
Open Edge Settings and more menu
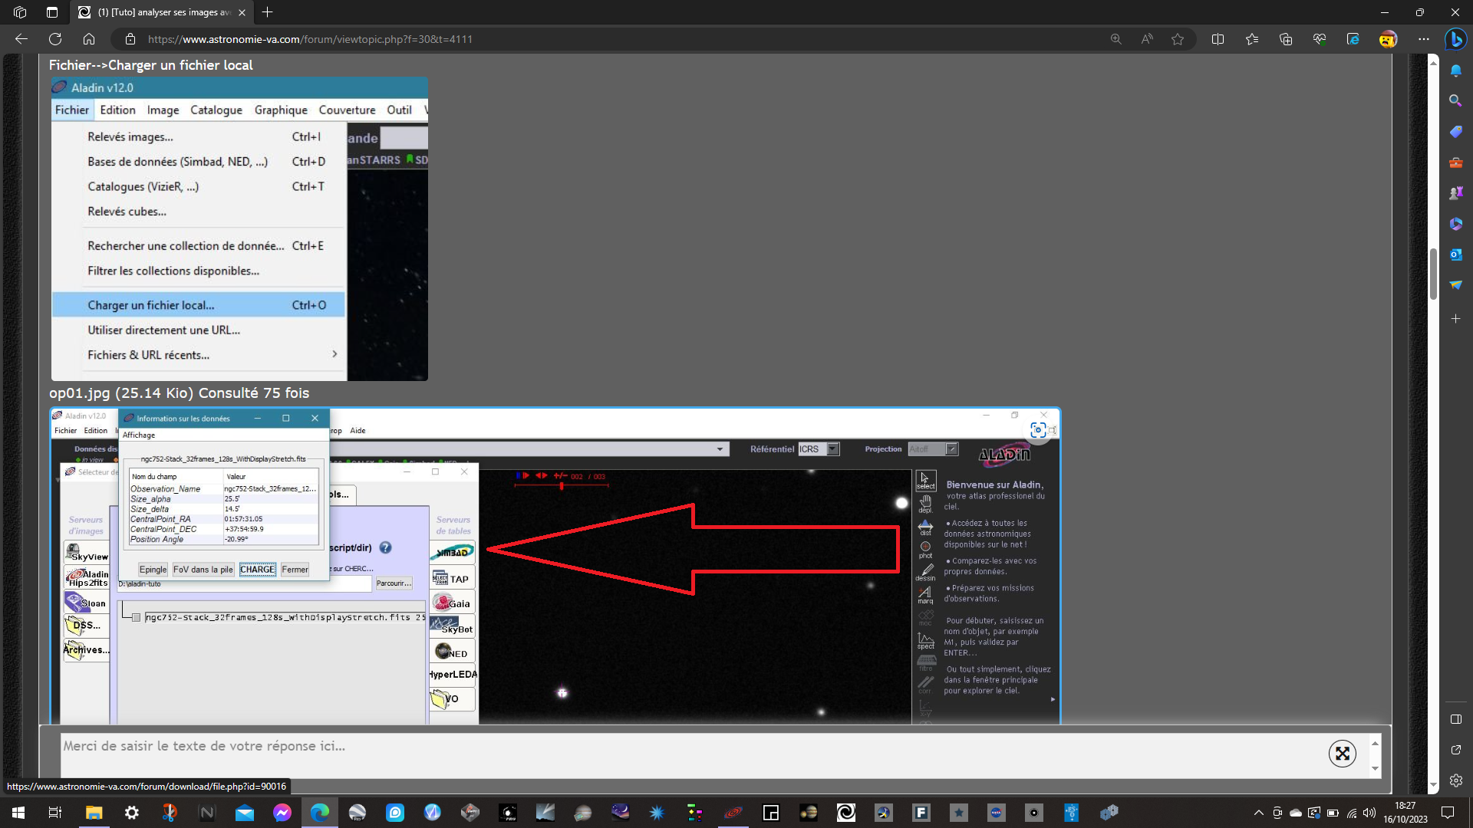point(1424,39)
